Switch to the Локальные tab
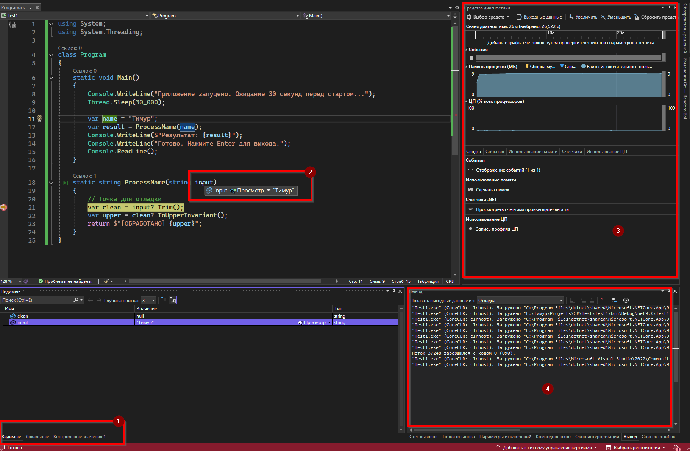This screenshot has height=451, width=690. [x=37, y=437]
